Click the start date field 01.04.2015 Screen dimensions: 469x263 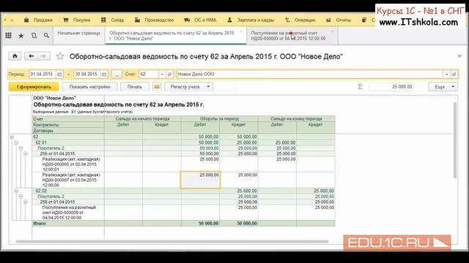(x=43, y=75)
